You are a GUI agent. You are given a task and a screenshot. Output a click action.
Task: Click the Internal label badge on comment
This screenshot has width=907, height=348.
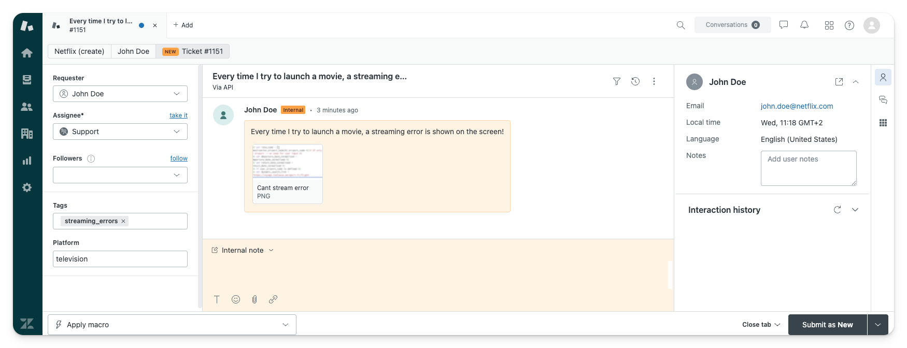pyautogui.click(x=293, y=110)
